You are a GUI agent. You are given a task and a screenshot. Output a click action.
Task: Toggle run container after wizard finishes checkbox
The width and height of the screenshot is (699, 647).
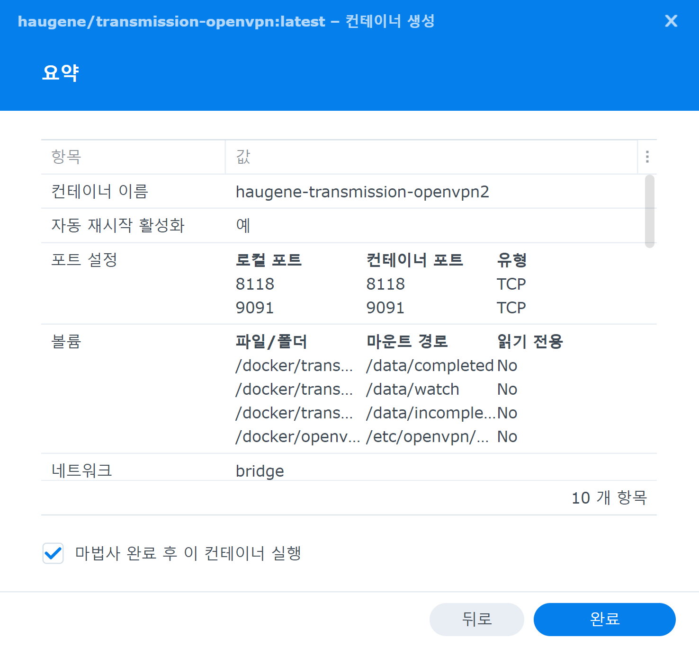(x=53, y=553)
